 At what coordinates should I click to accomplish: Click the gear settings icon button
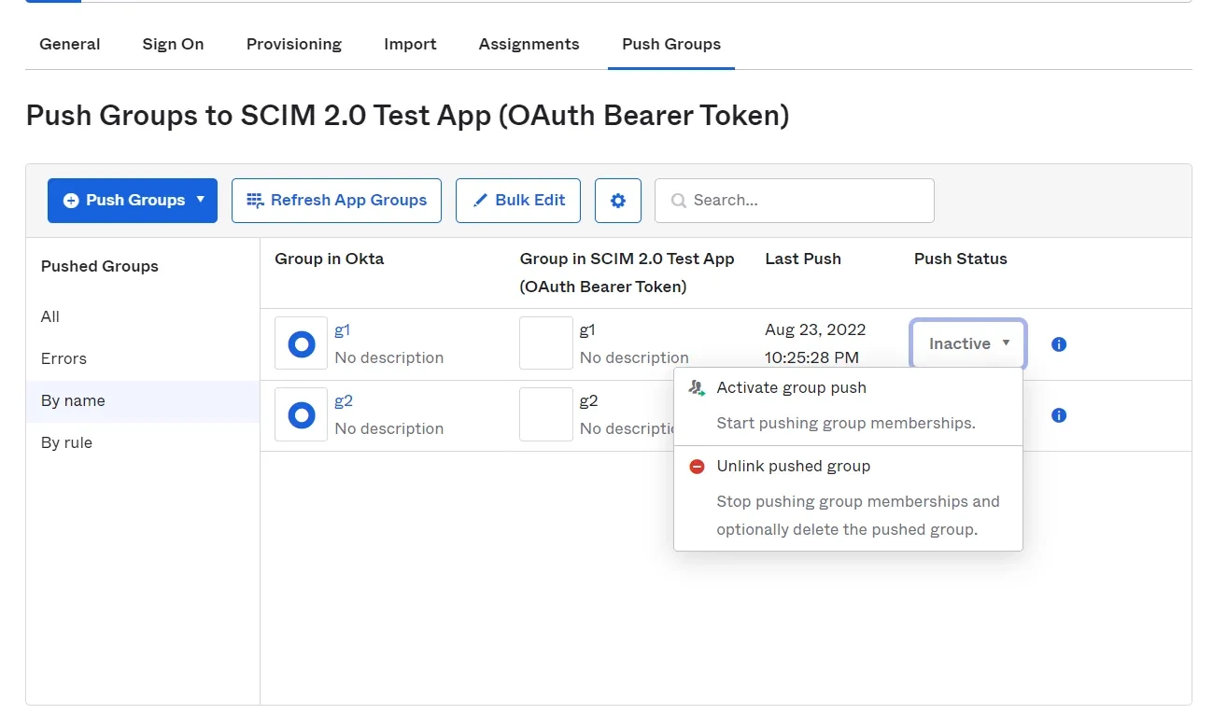tap(618, 201)
